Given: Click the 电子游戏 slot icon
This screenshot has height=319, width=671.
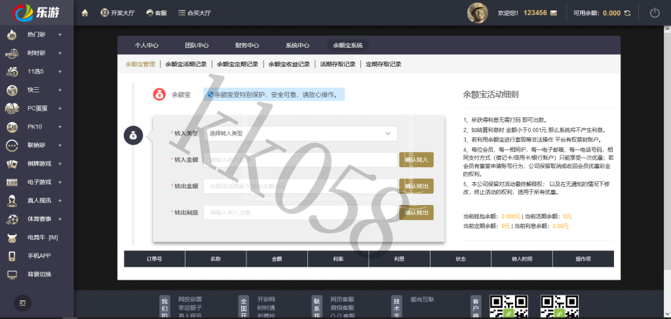Looking at the screenshot, I should click(12, 182).
